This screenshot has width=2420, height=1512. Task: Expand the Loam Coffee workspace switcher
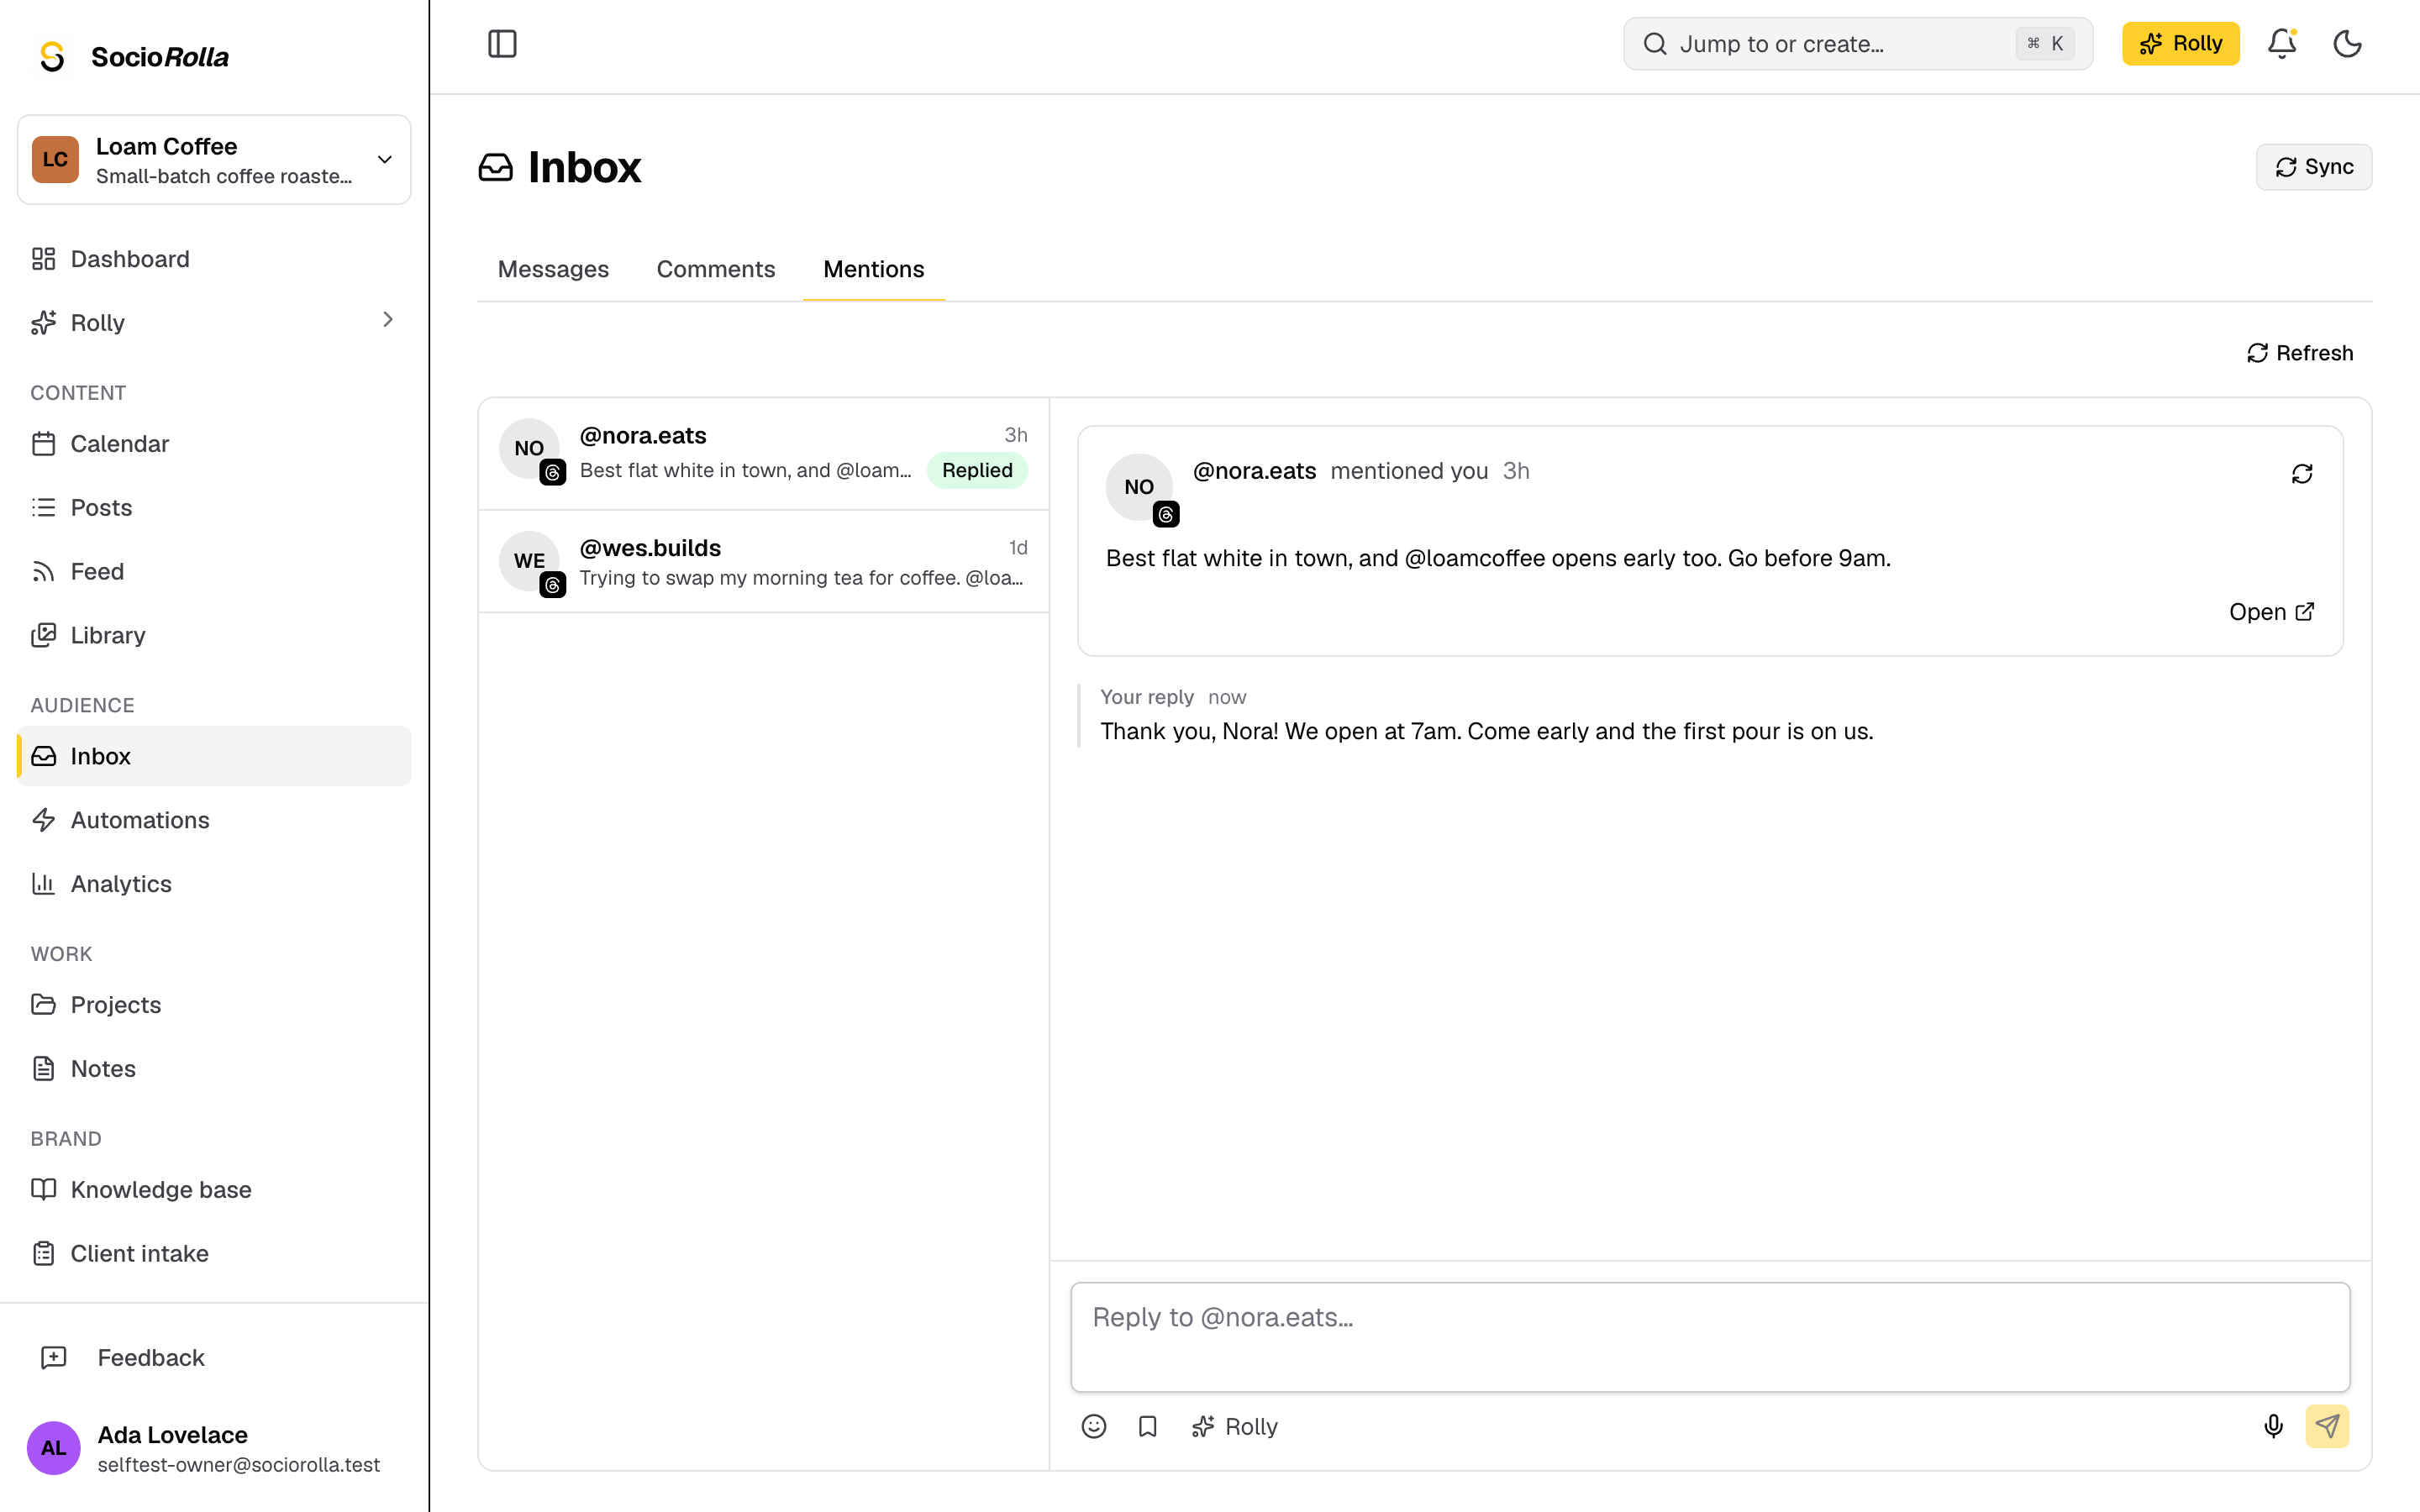tap(214, 160)
